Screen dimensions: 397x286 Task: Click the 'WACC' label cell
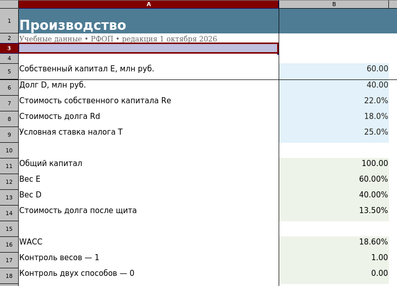[x=149, y=244]
